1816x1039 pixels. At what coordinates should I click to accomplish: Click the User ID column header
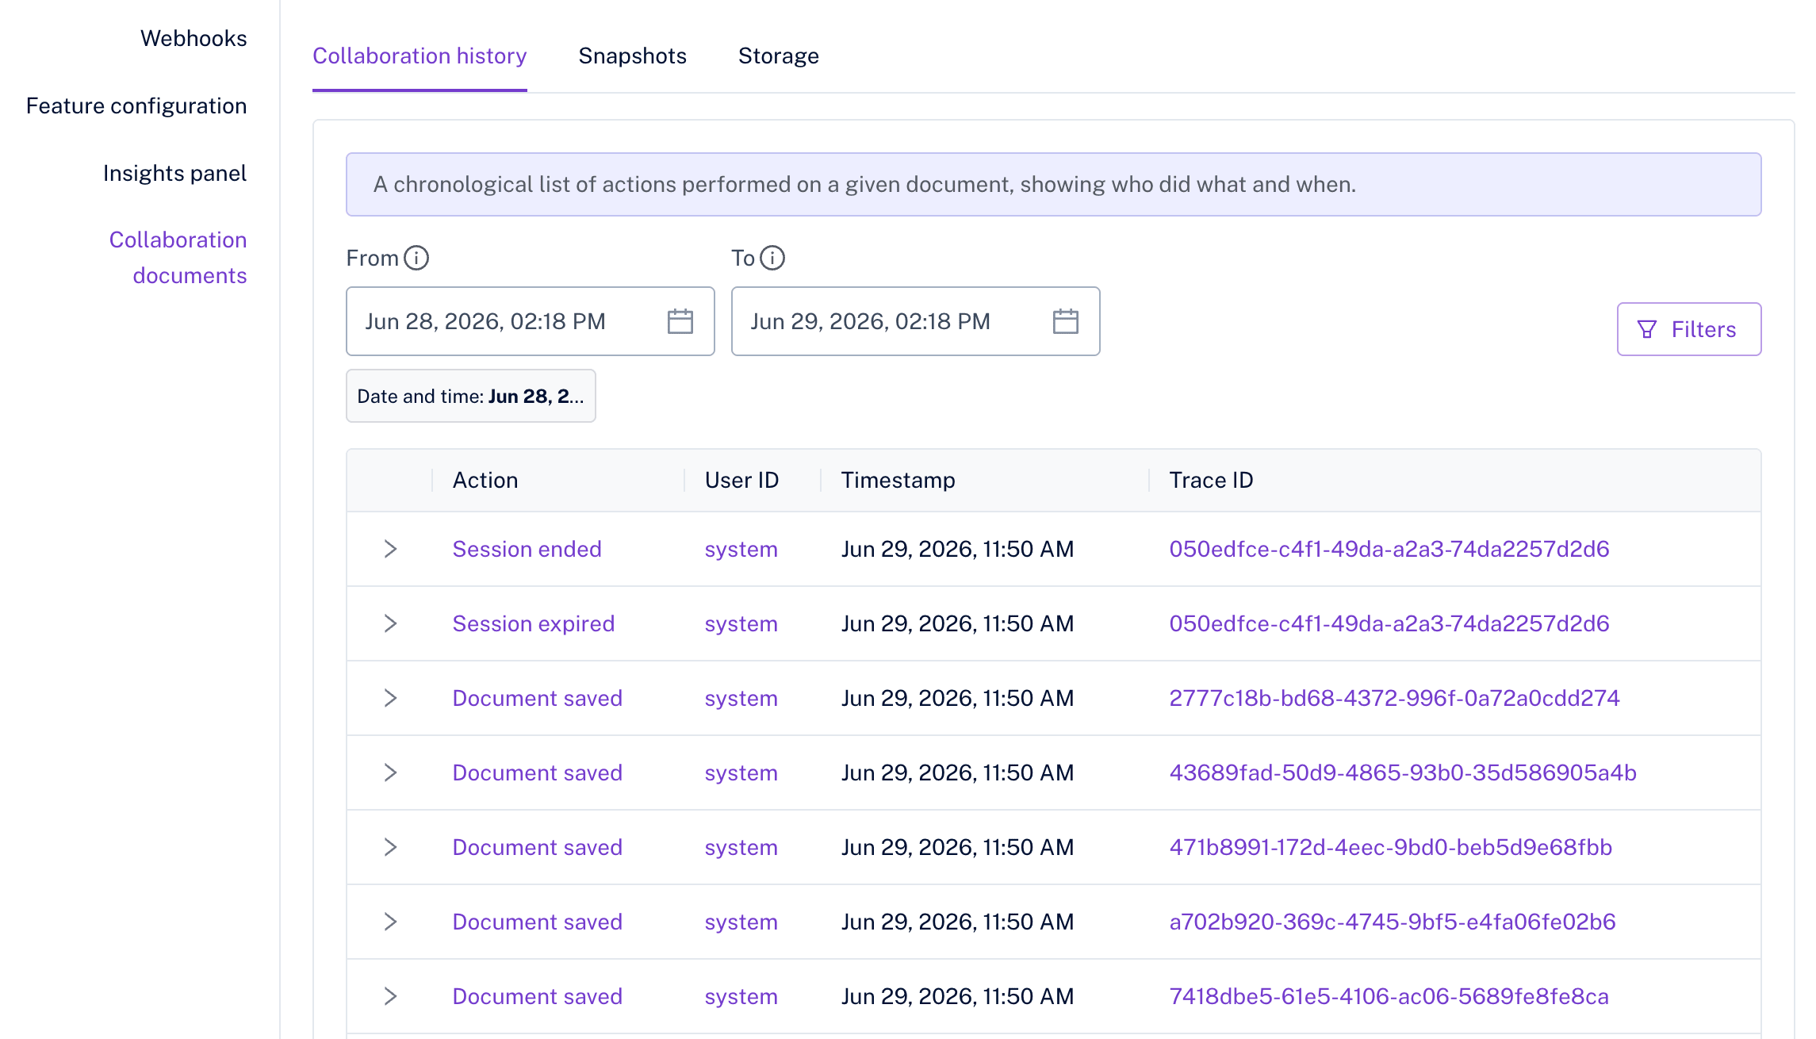tap(742, 480)
